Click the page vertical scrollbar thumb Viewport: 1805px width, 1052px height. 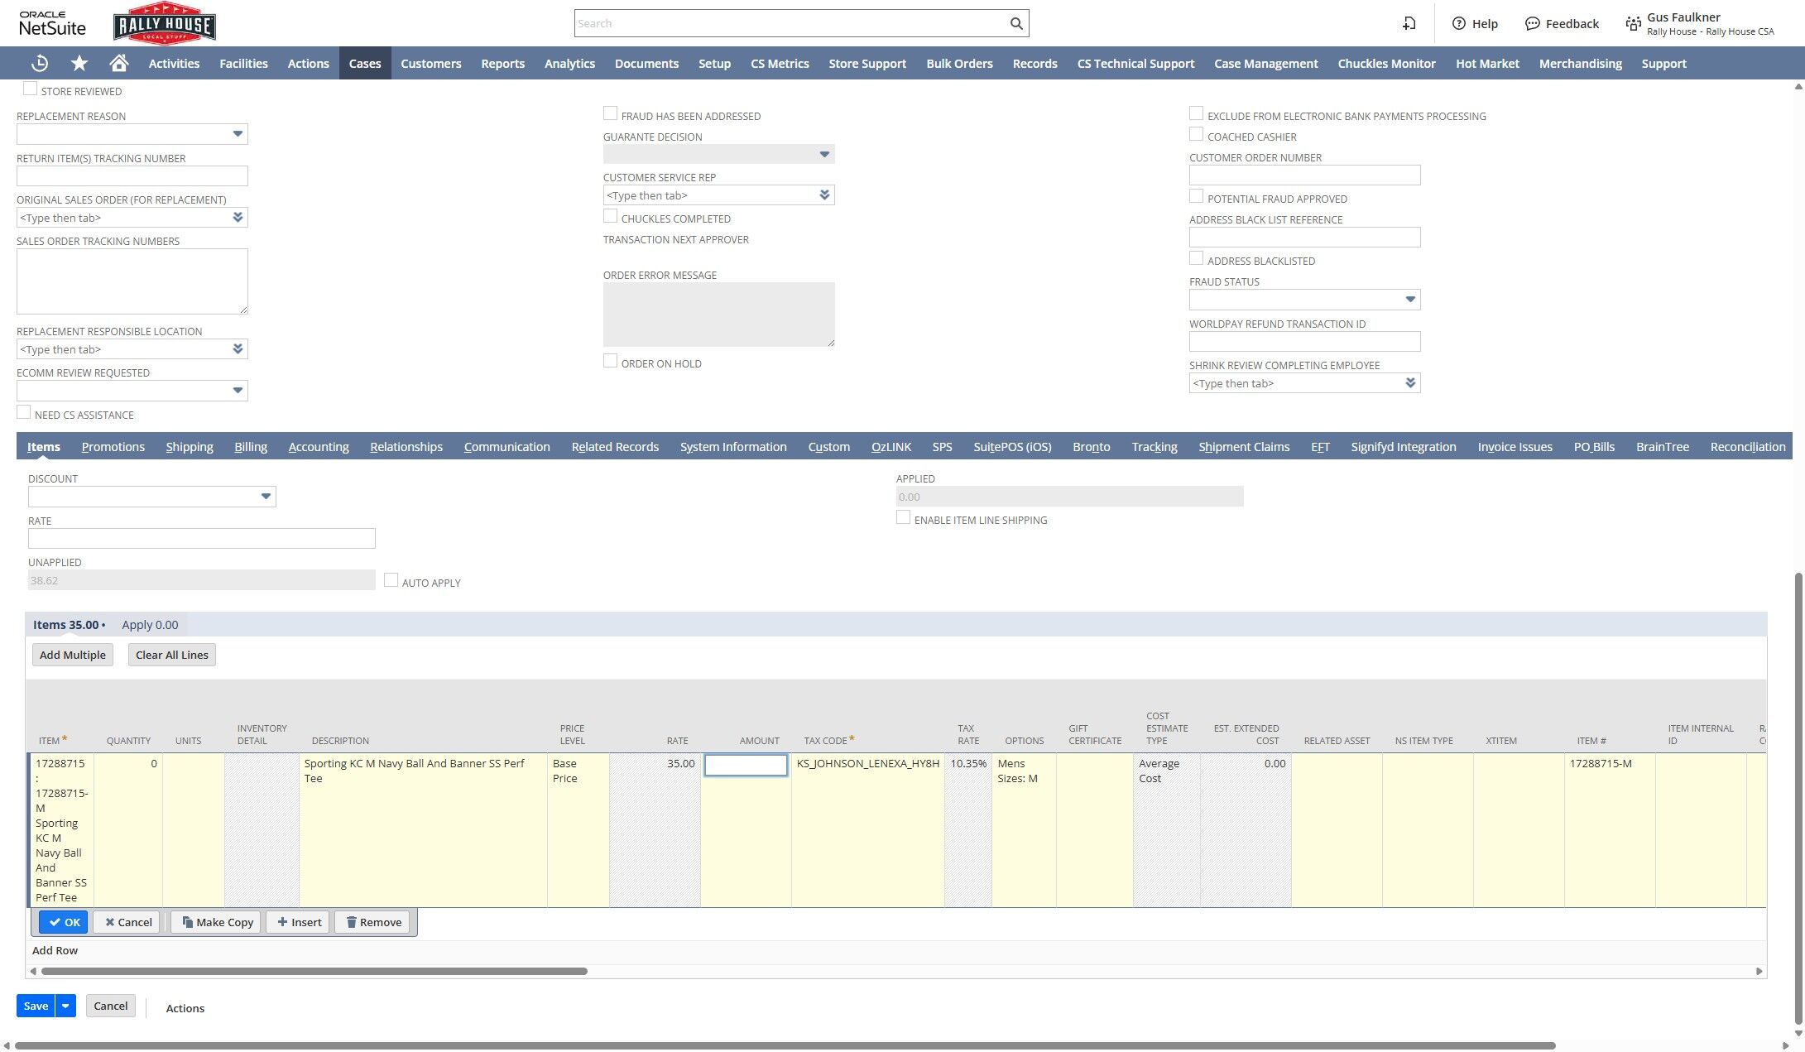pos(1798,799)
